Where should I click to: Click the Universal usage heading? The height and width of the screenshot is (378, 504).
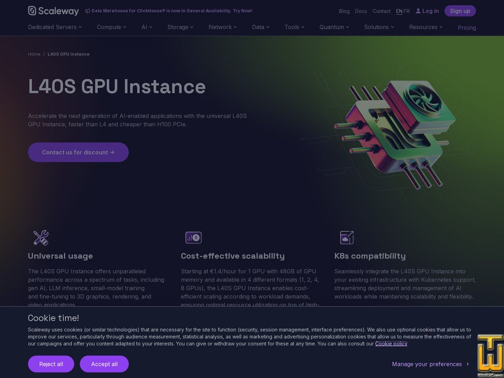pos(60,256)
